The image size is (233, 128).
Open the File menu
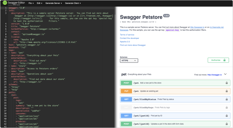click(31, 3)
